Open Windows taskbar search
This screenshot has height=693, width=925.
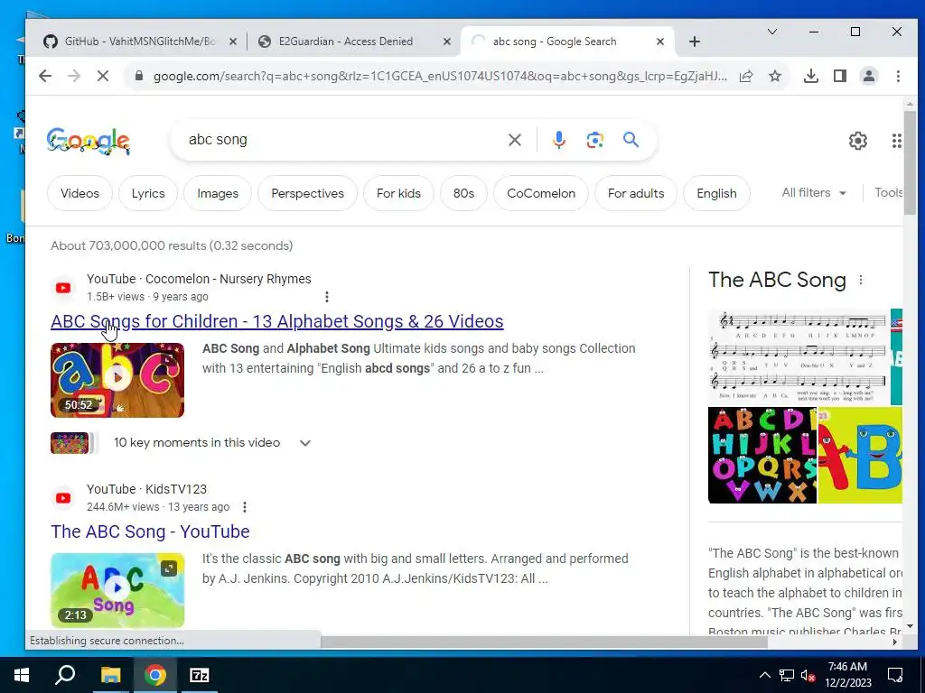point(65,675)
